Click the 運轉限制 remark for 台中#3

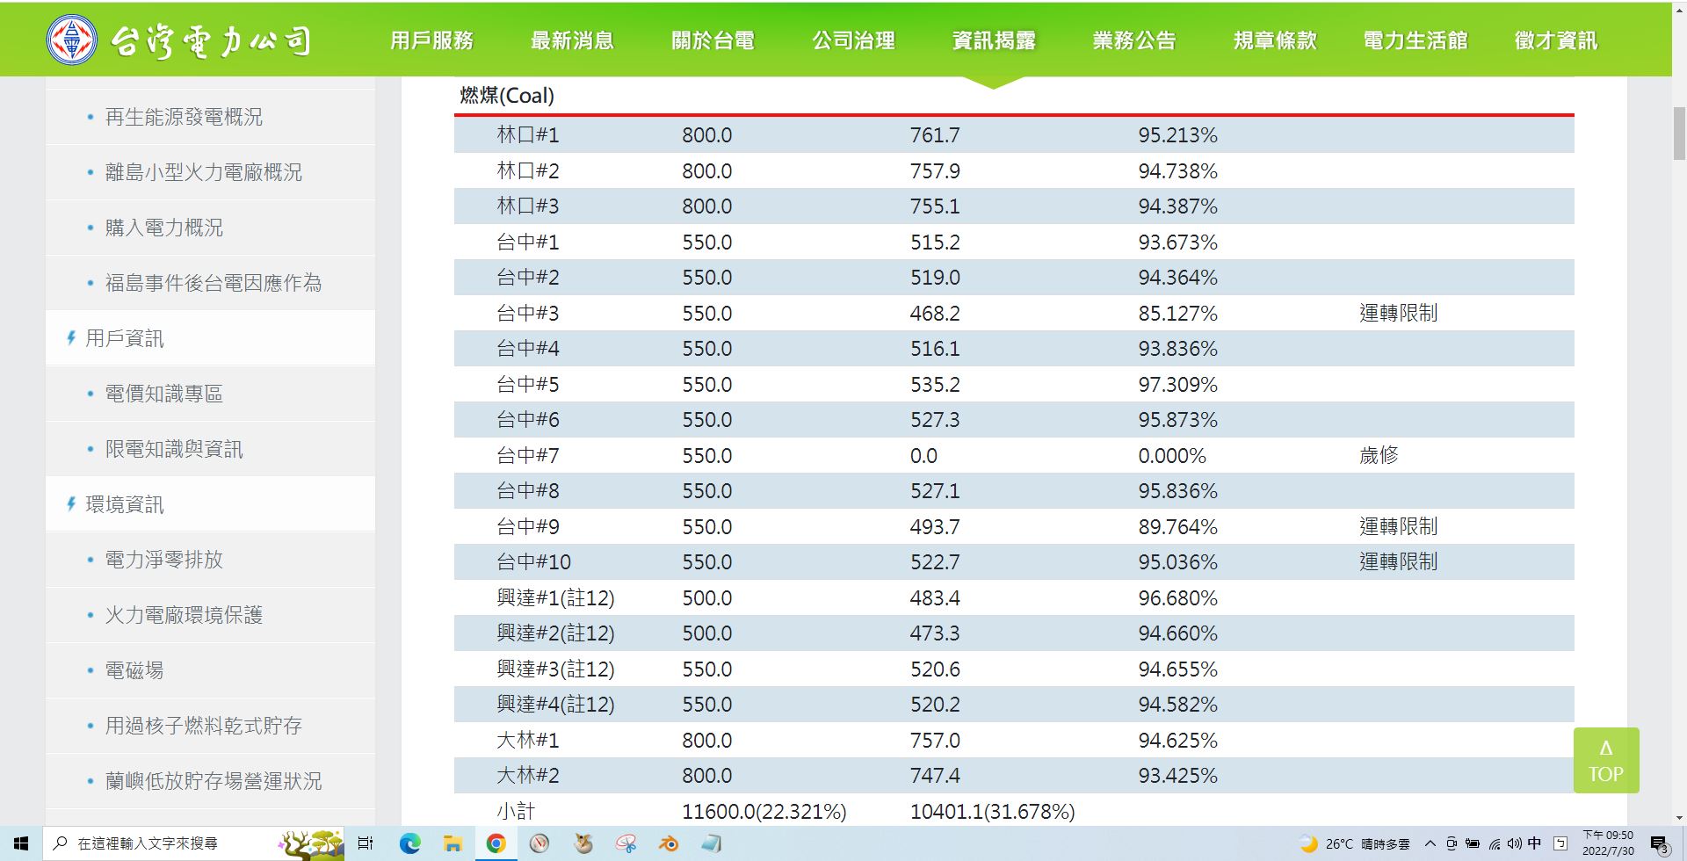pyautogui.click(x=1398, y=313)
